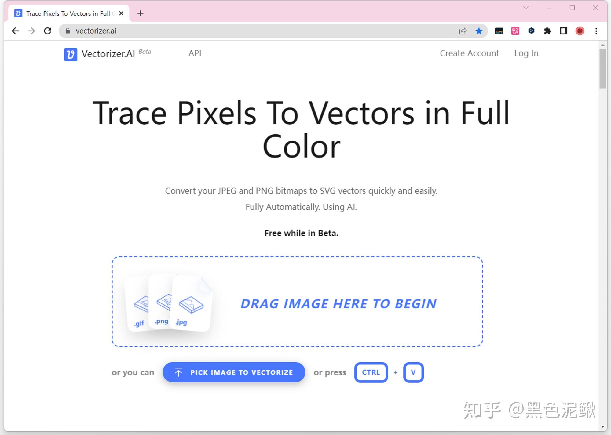Screen dimensions: 611x435
Task: Maximize the browser window
Action: pos(572,8)
